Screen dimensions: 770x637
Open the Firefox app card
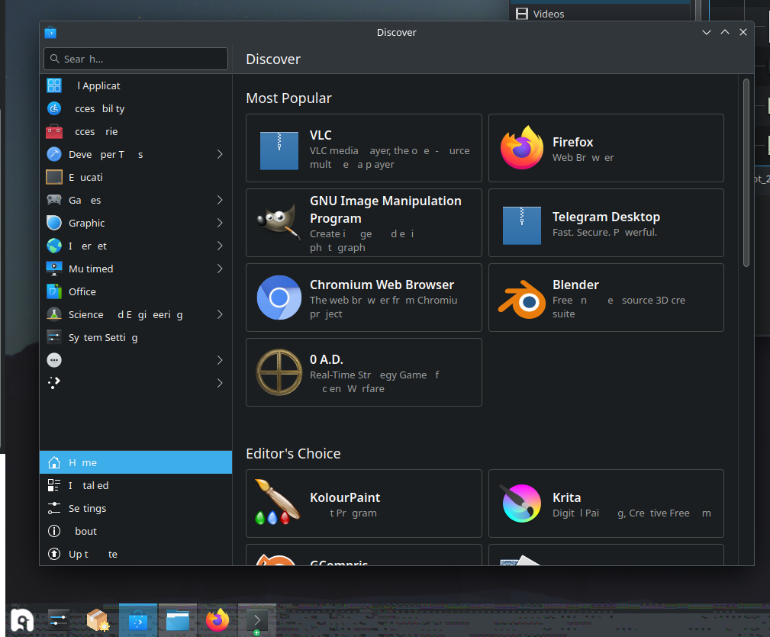[606, 148]
